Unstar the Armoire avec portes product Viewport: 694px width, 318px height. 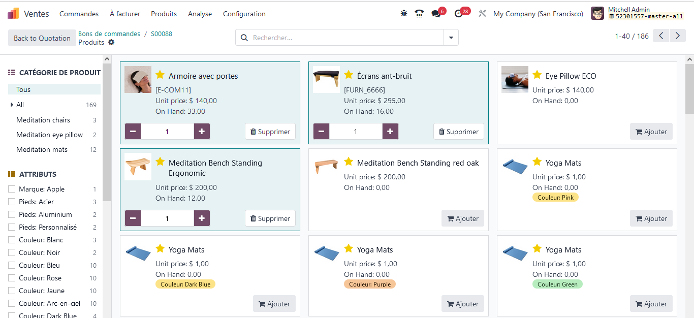[161, 75]
